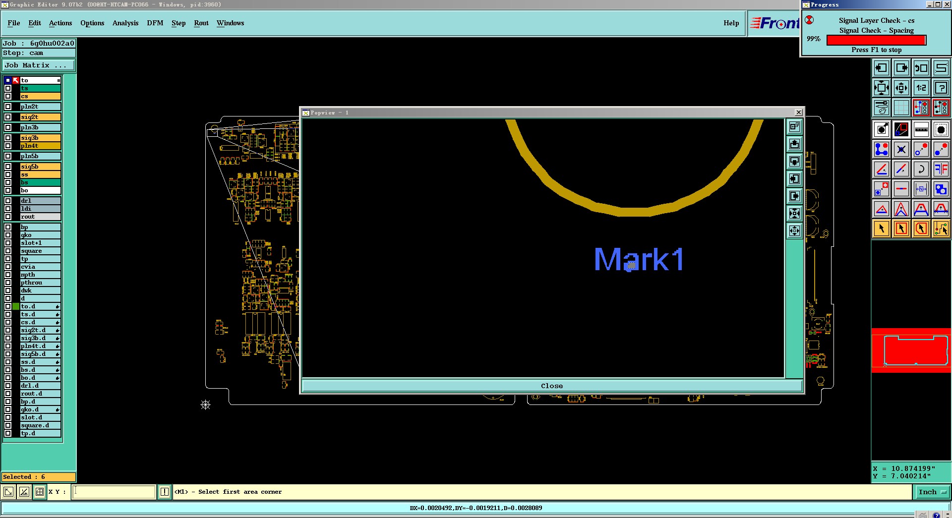Click the red board overview thumbnail
952x518 pixels.
(911, 350)
